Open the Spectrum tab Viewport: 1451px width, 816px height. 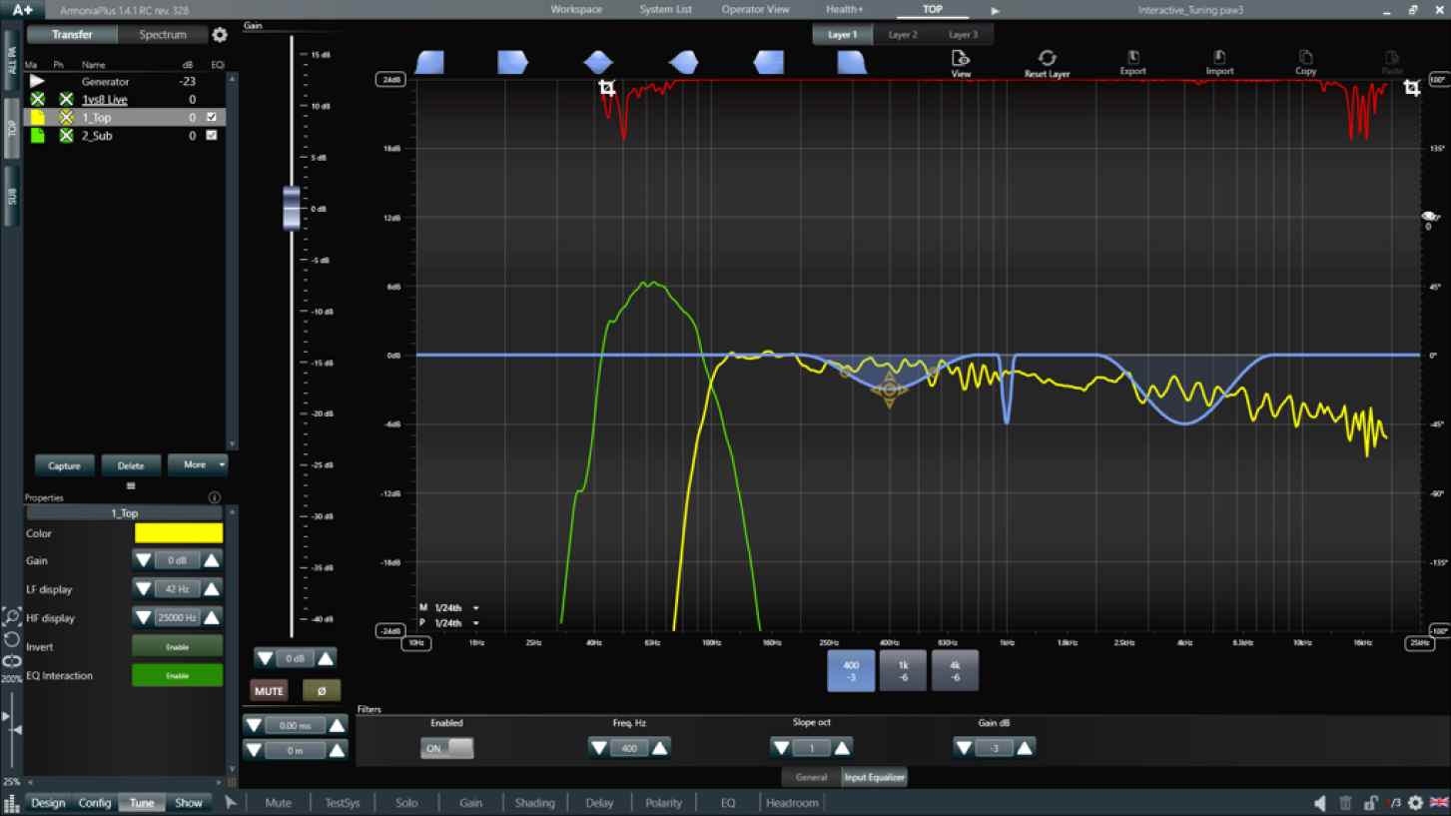pyautogui.click(x=163, y=35)
